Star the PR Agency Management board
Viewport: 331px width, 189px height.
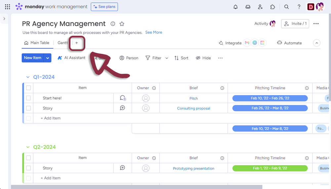pos(122,24)
